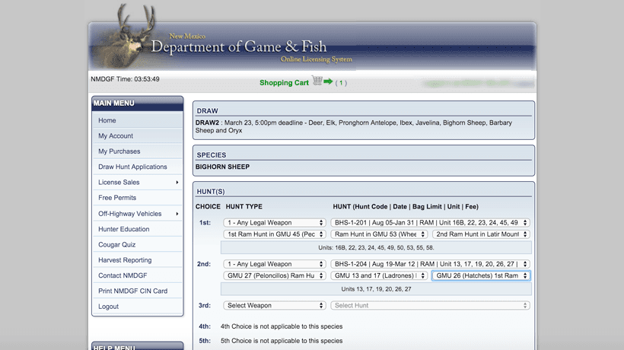This screenshot has height=350, width=624.
Task: Click the Shopping Cart text link
Action: (284, 83)
